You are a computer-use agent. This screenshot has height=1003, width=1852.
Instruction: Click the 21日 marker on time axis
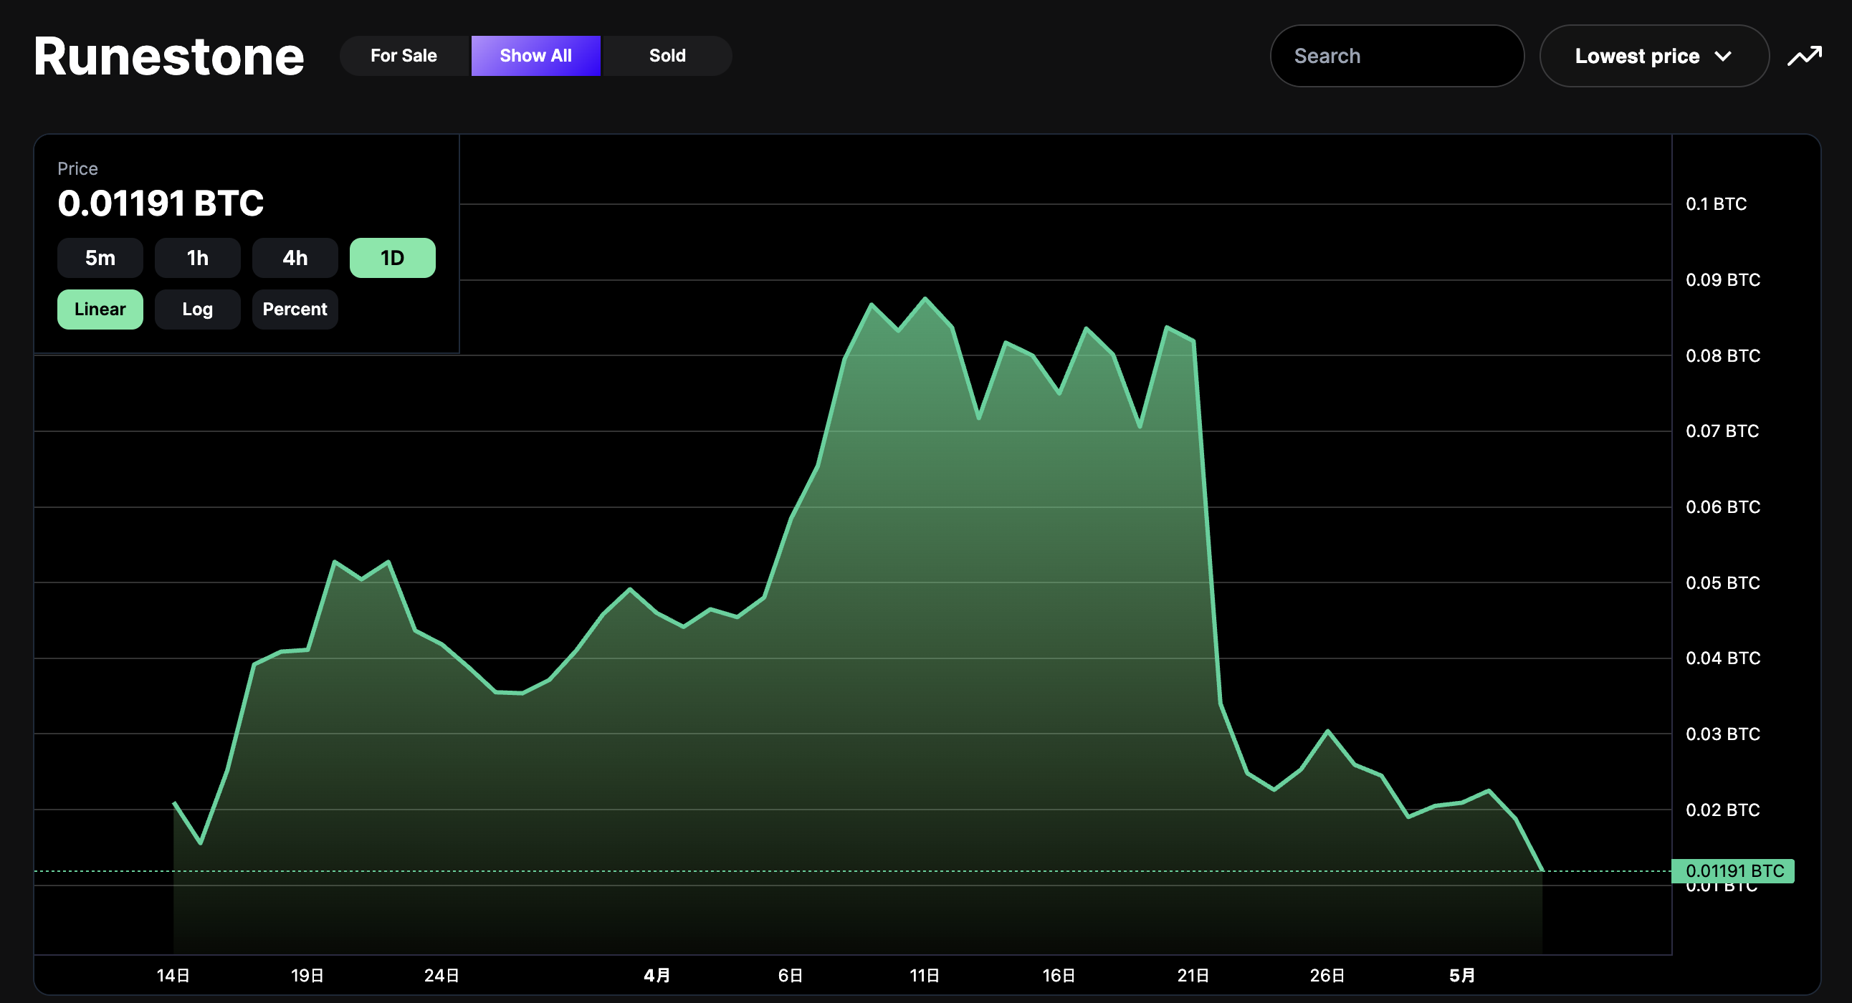1193,975
